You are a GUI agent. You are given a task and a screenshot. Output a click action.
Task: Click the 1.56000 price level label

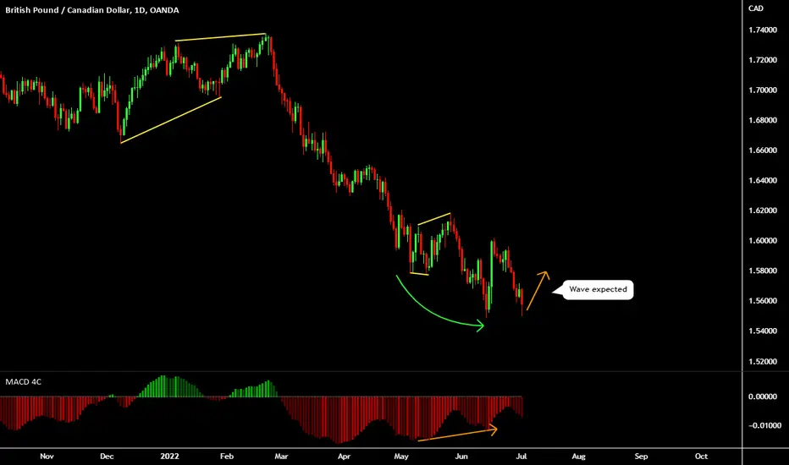[x=762, y=301]
